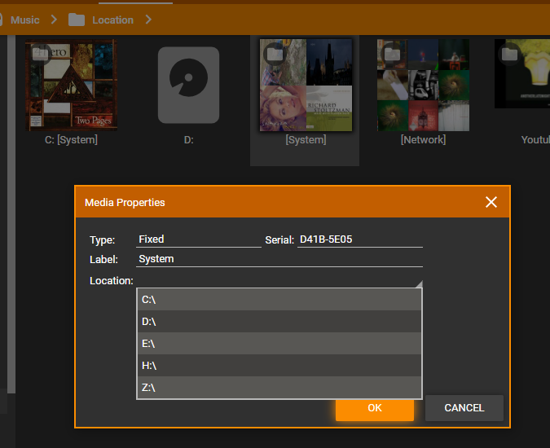Select the D: disc drive icon
This screenshot has height=448, width=550.
(188, 85)
